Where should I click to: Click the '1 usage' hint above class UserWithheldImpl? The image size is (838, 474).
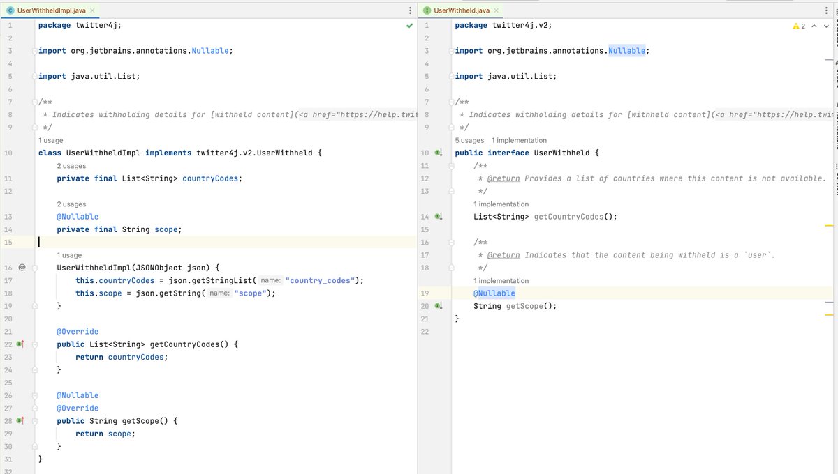pos(50,140)
